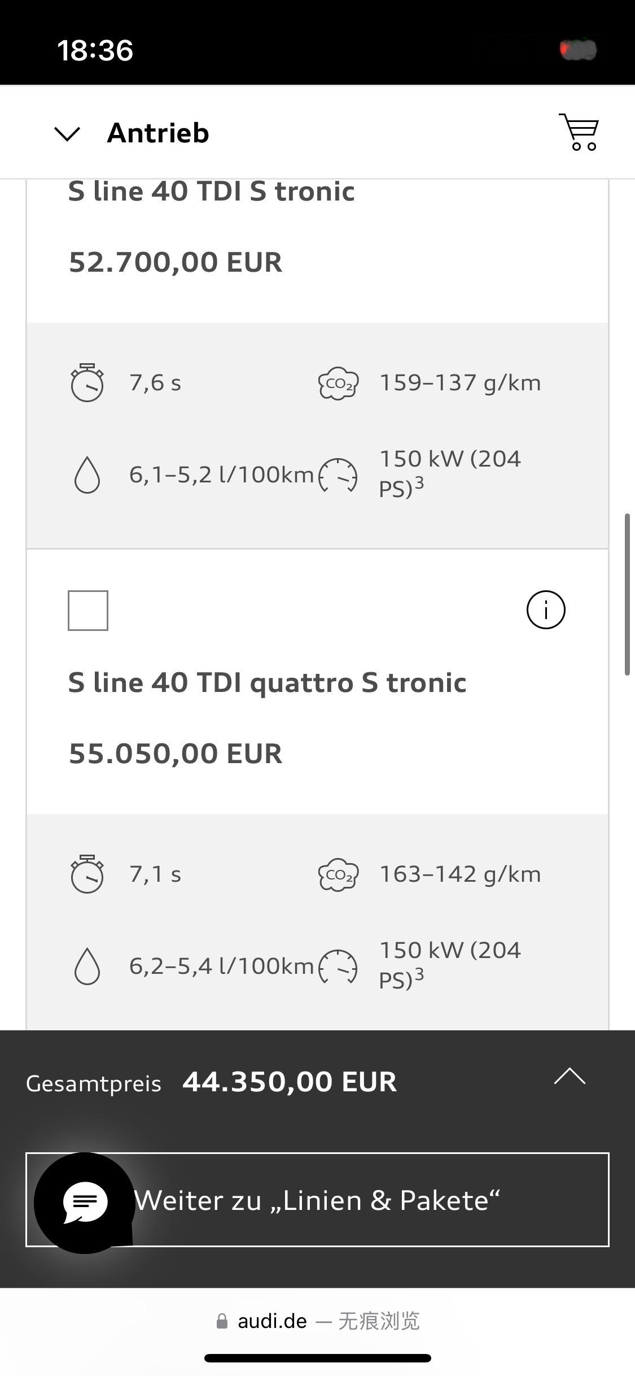635x1376 pixels.
Task: Tap the 55.050,00 EUR price
Action: tap(176, 754)
